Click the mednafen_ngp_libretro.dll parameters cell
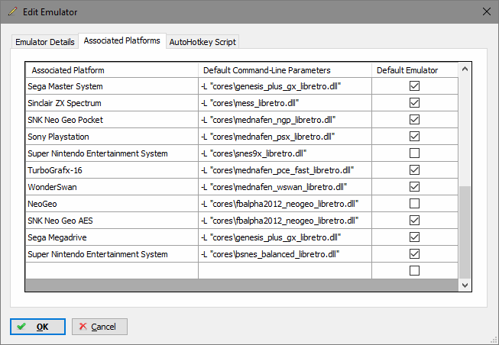Screen dimensions: 499x345 (285, 120)
